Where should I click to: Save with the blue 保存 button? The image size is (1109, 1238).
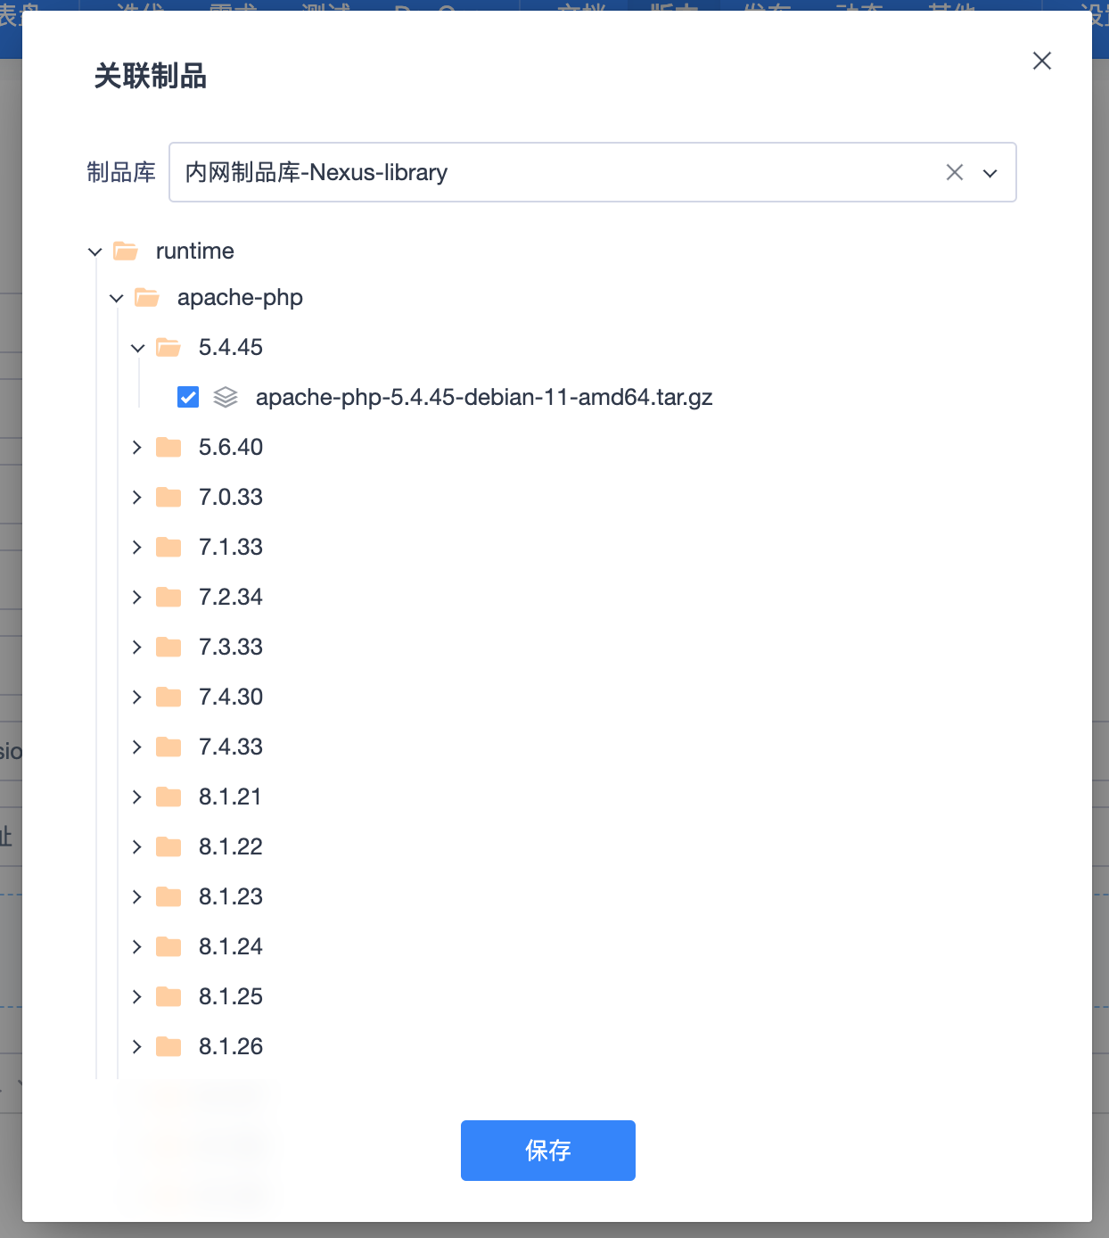(548, 1151)
